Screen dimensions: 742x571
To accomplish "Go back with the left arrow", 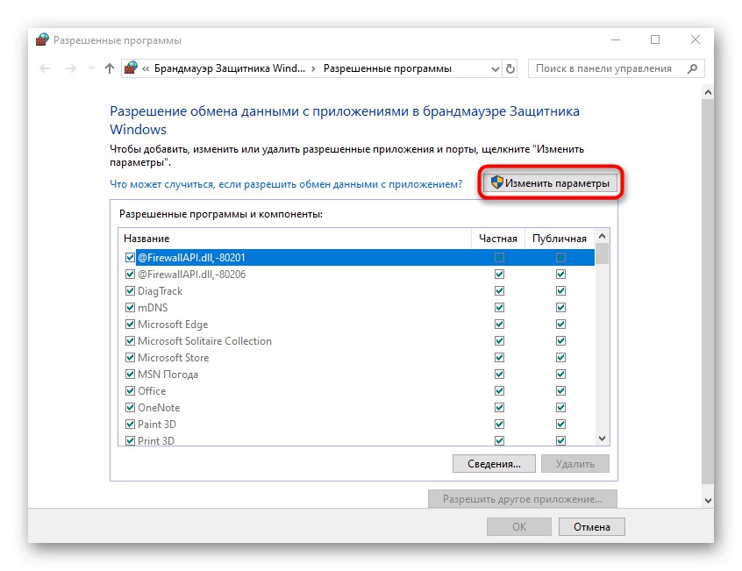I will [x=45, y=68].
